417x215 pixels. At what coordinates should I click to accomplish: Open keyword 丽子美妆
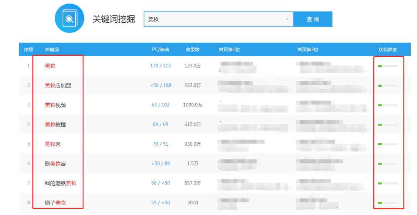pyautogui.click(x=55, y=203)
